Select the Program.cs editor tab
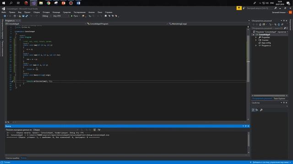This screenshot has width=293, height=164. point(10,20)
